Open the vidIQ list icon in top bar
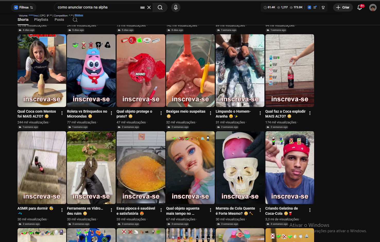Viewport: 380px width, 242px height. pos(315,7)
